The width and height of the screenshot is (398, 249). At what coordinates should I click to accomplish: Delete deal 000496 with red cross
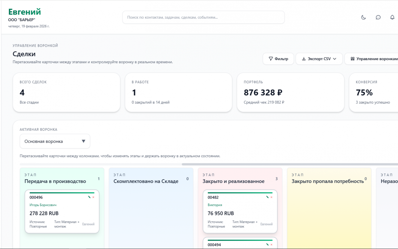[x=93, y=197]
